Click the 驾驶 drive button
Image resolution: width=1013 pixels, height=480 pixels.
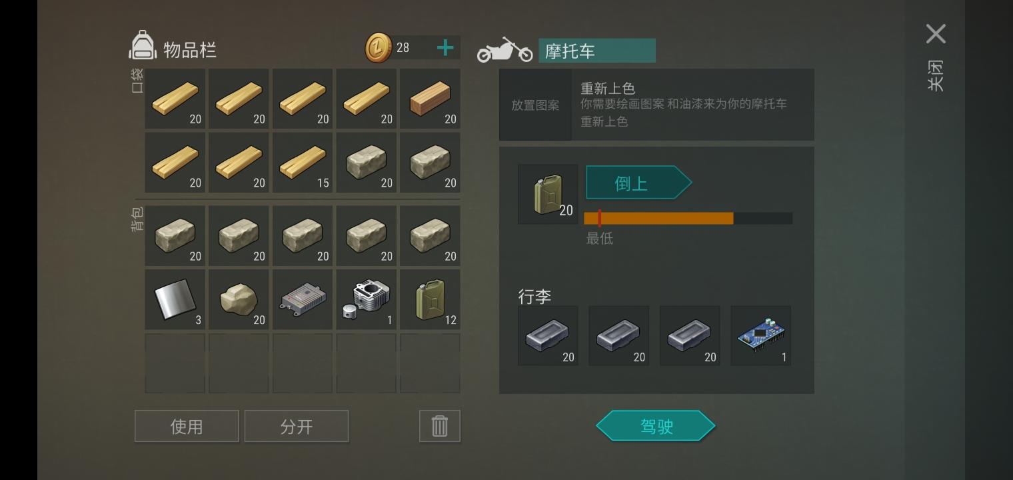(x=656, y=426)
